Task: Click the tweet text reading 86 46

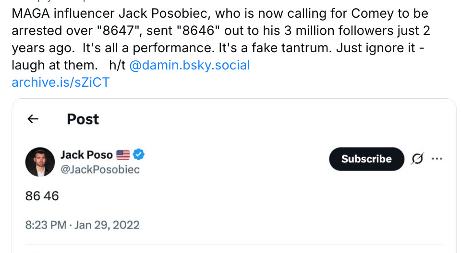Action: coord(42,196)
